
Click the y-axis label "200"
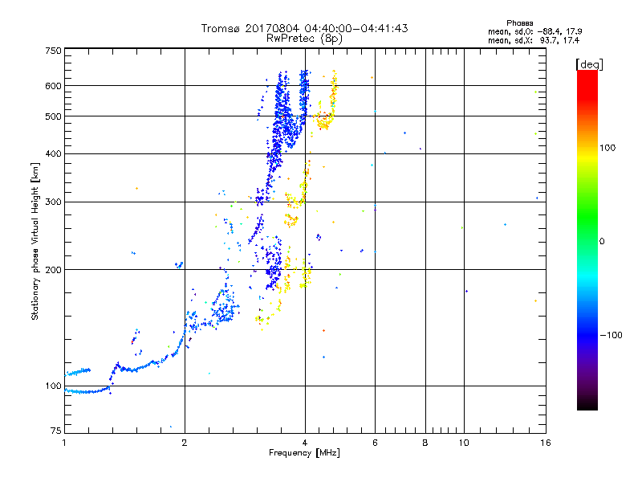tap(53, 270)
